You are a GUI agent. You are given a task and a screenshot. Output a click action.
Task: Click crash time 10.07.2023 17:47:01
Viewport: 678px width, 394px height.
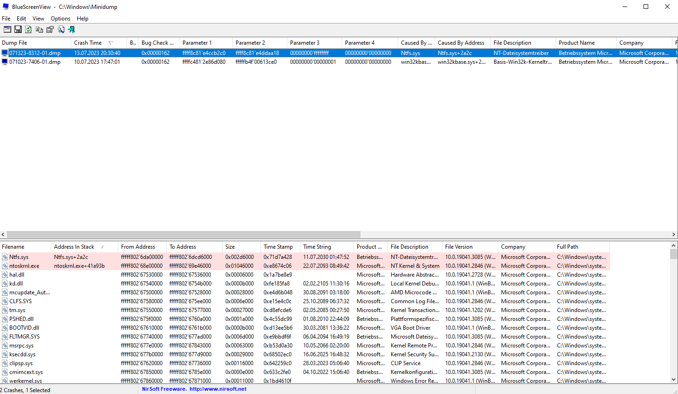point(97,62)
